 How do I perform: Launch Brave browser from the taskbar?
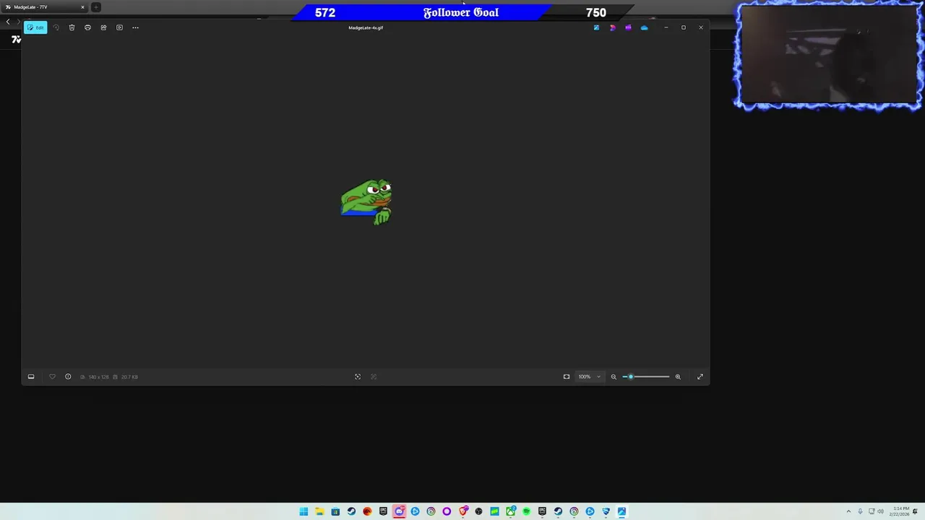click(462, 511)
